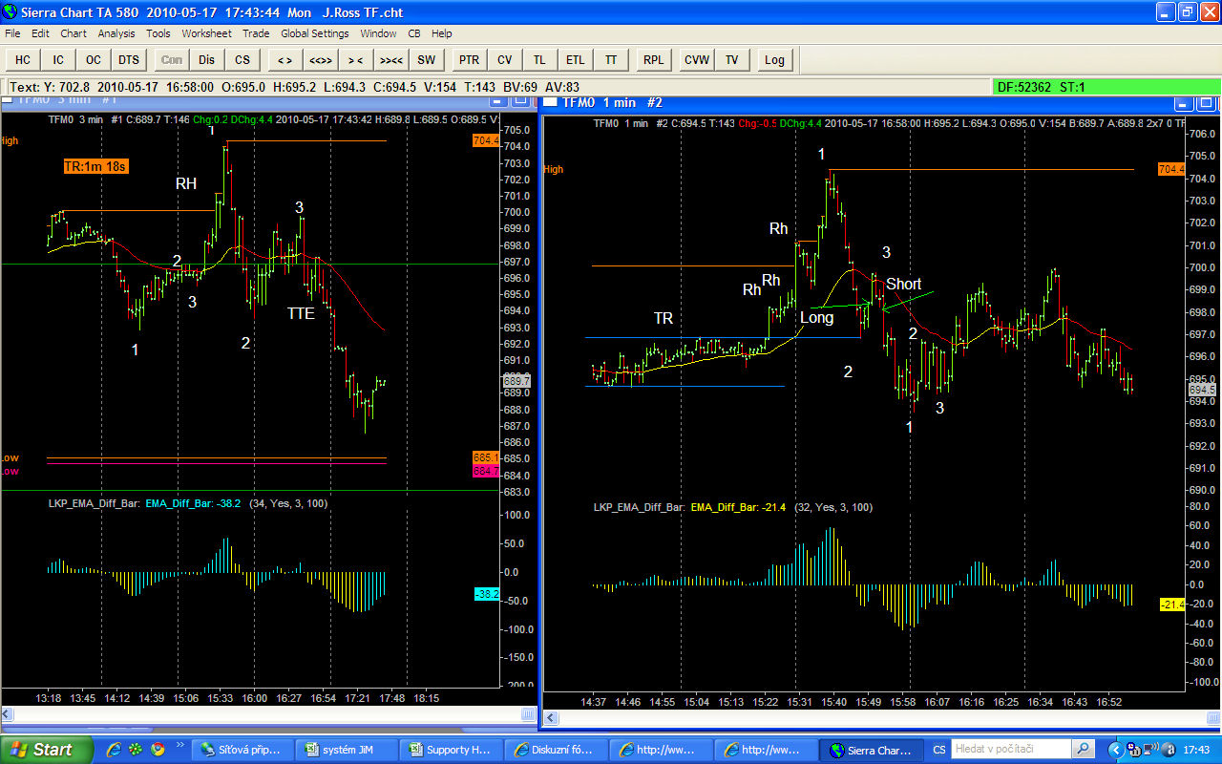This screenshot has width=1222, height=764.
Task: Click the SW toolbar button
Action: click(x=426, y=59)
